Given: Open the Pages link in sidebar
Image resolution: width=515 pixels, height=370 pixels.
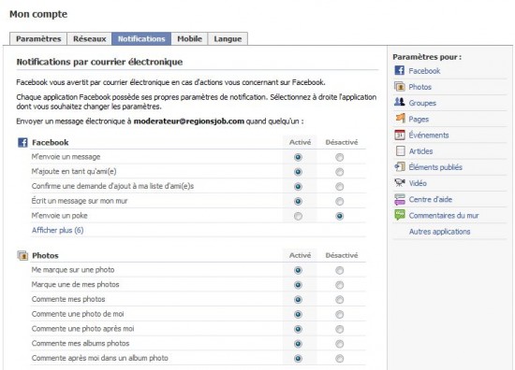Looking at the screenshot, I should click(x=419, y=119).
